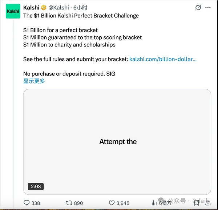
Task: Click the share icon on the tweet
Action: point(208,203)
